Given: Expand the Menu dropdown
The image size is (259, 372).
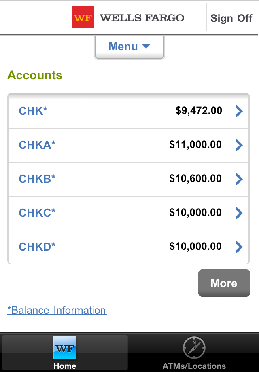Looking at the screenshot, I should click(x=123, y=46).
